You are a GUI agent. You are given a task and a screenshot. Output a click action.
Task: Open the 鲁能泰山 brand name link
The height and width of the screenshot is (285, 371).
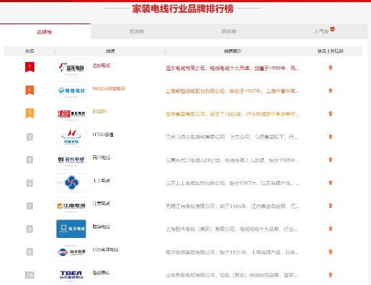[x=102, y=273]
